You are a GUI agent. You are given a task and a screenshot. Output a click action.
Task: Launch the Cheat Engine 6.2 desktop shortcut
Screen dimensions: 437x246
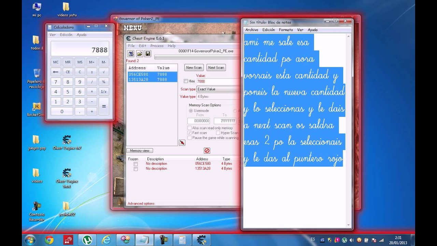[x=67, y=143]
